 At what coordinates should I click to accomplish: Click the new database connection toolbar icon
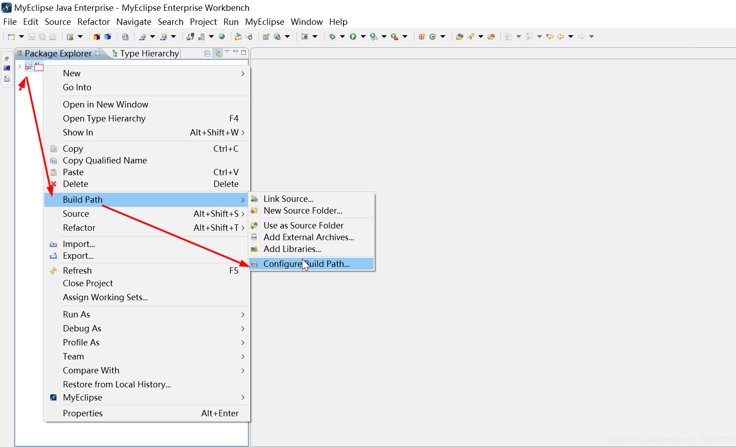click(x=70, y=37)
